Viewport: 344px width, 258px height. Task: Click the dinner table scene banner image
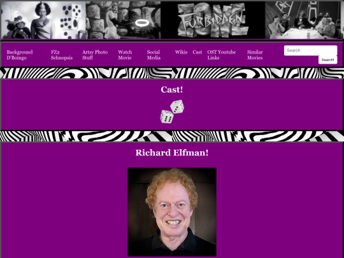click(x=304, y=20)
